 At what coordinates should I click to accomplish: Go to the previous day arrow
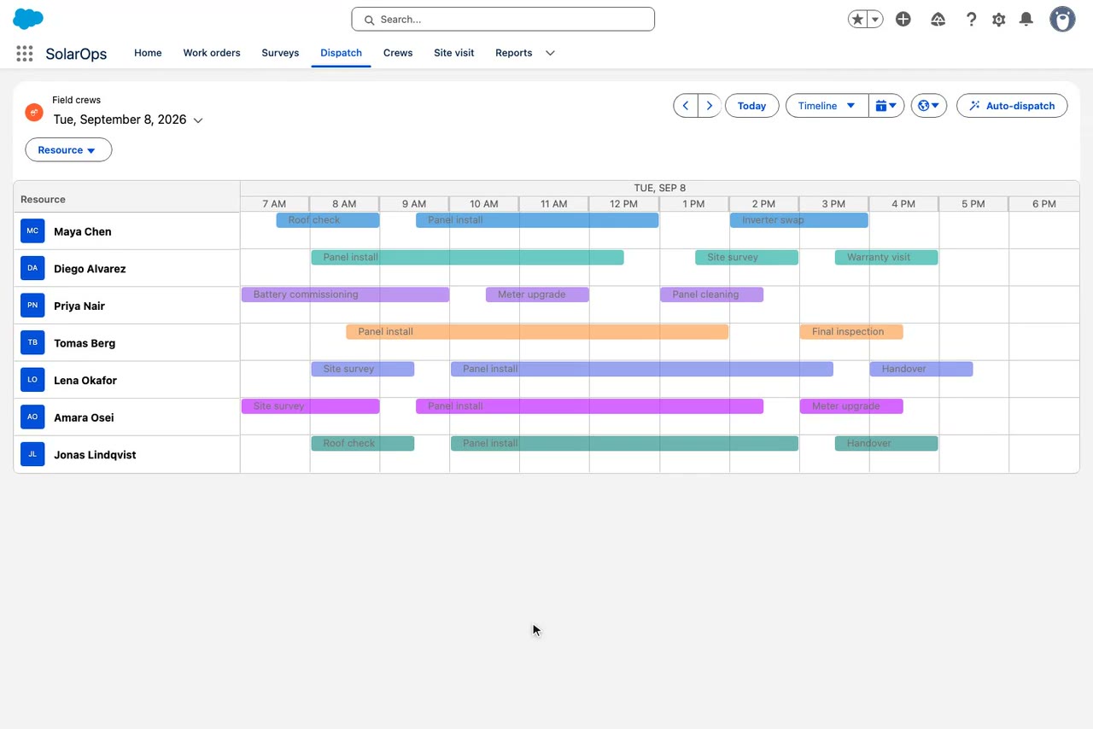(x=686, y=106)
